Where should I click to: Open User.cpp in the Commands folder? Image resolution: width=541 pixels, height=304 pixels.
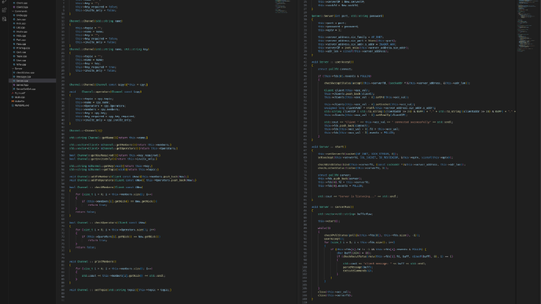pyautogui.click(x=21, y=60)
